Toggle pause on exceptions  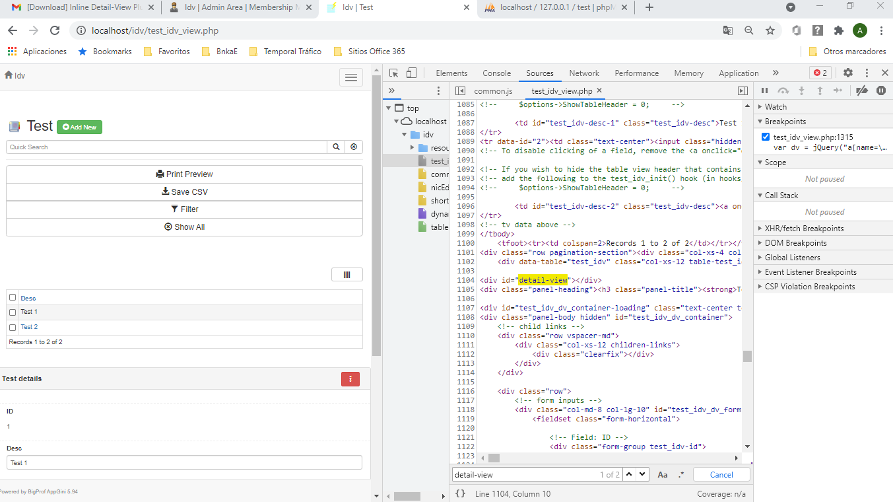click(881, 90)
